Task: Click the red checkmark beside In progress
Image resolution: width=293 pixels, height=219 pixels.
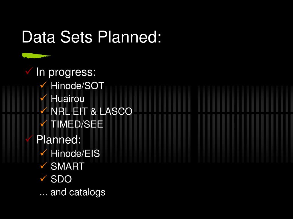Action: click(x=29, y=71)
